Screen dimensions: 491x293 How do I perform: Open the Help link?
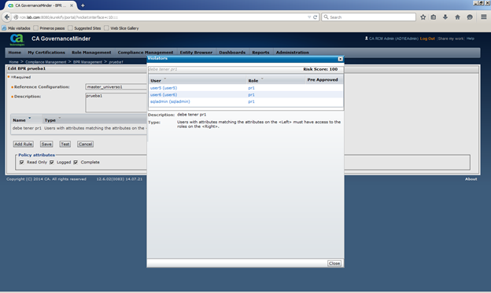[471, 38]
